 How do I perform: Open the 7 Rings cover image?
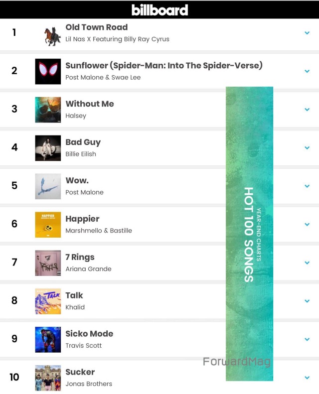pos(48,263)
